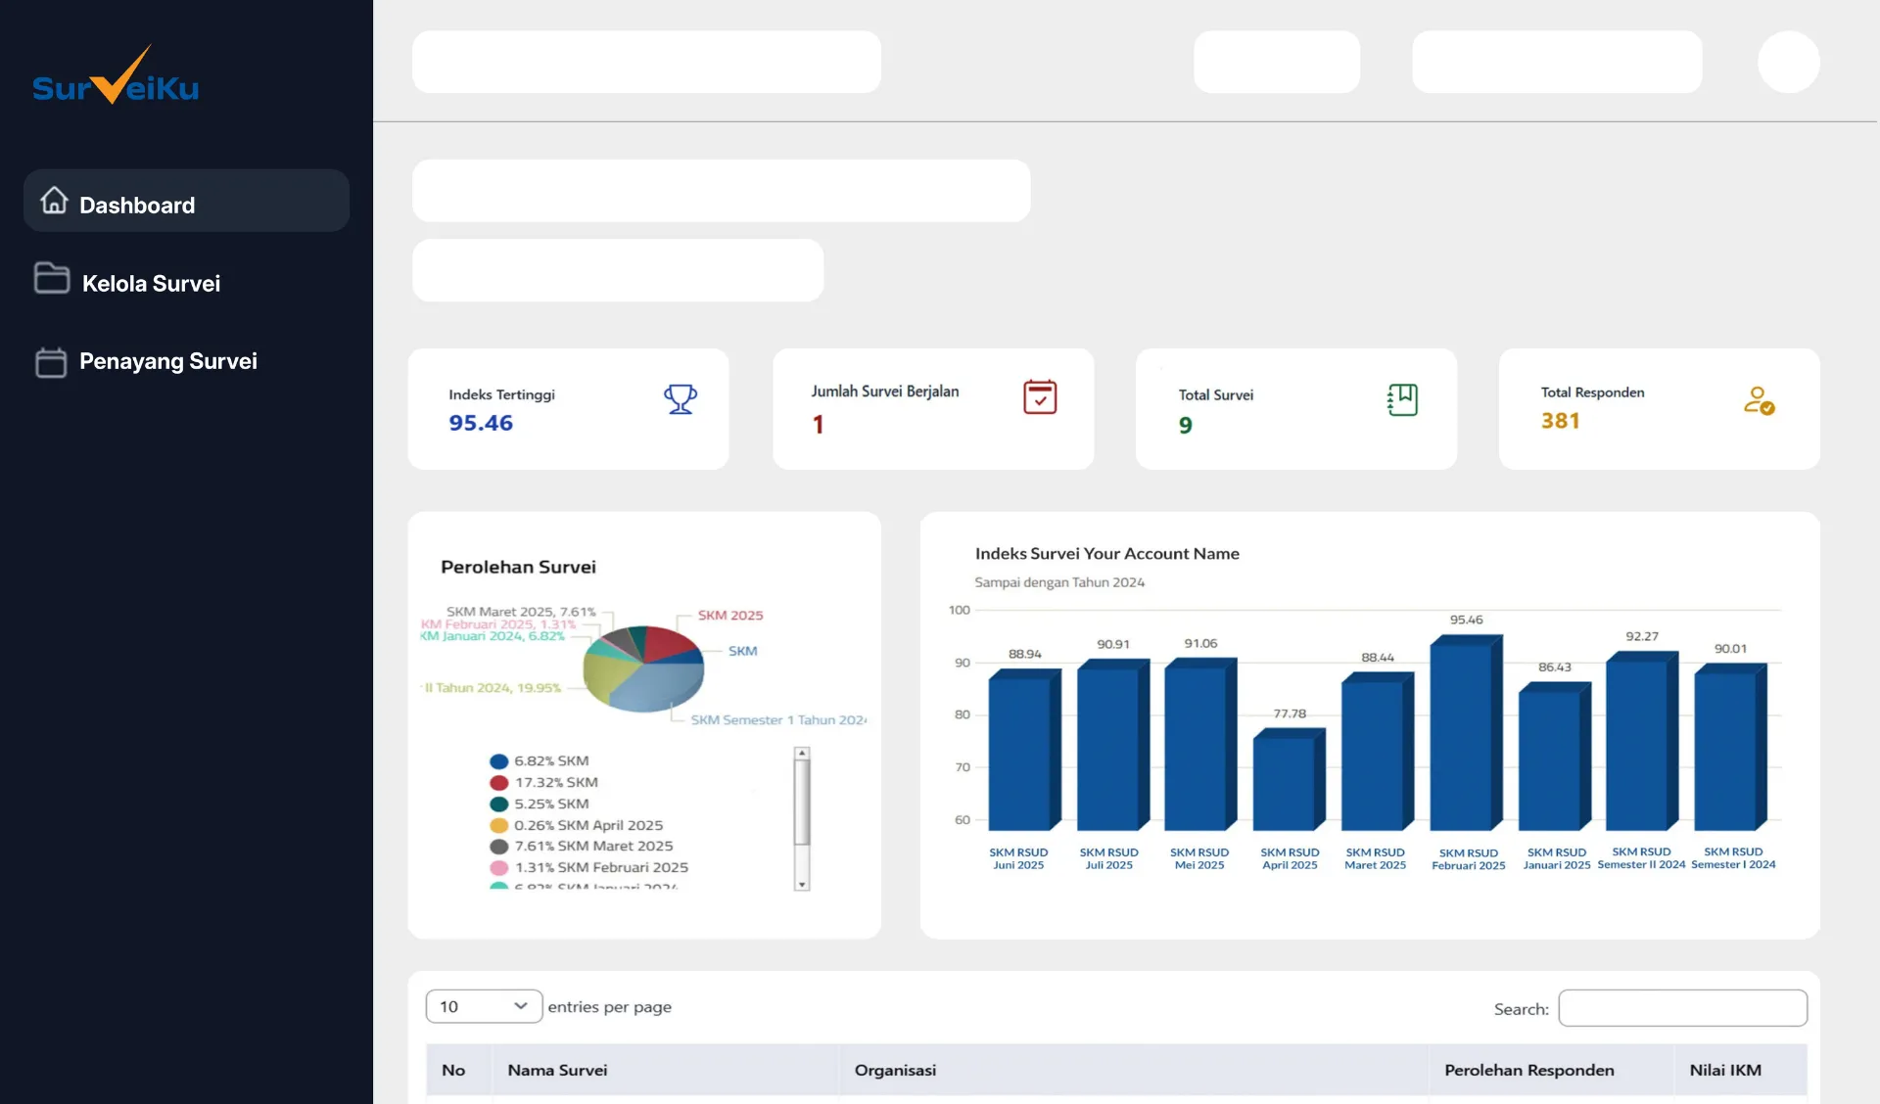Click the notebook icon in Total Survei card
The height and width of the screenshot is (1104, 1880).
click(x=1402, y=399)
